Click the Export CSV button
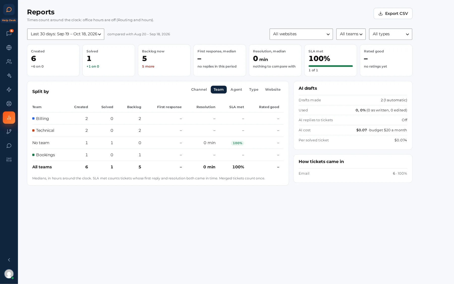Image resolution: width=454 pixels, height=284 pixels. pyautogui.click(x=393, y=13)
